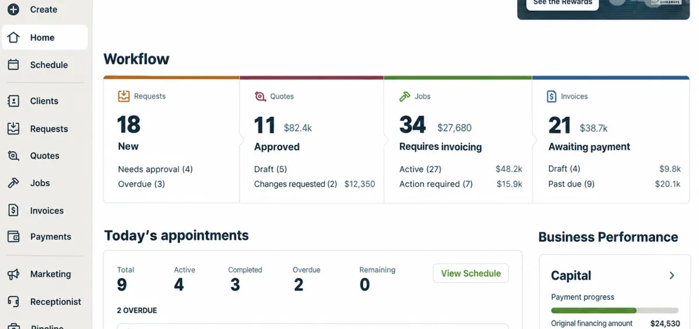
Task: Click the View Schedule button
Action: tap(471, 273)
